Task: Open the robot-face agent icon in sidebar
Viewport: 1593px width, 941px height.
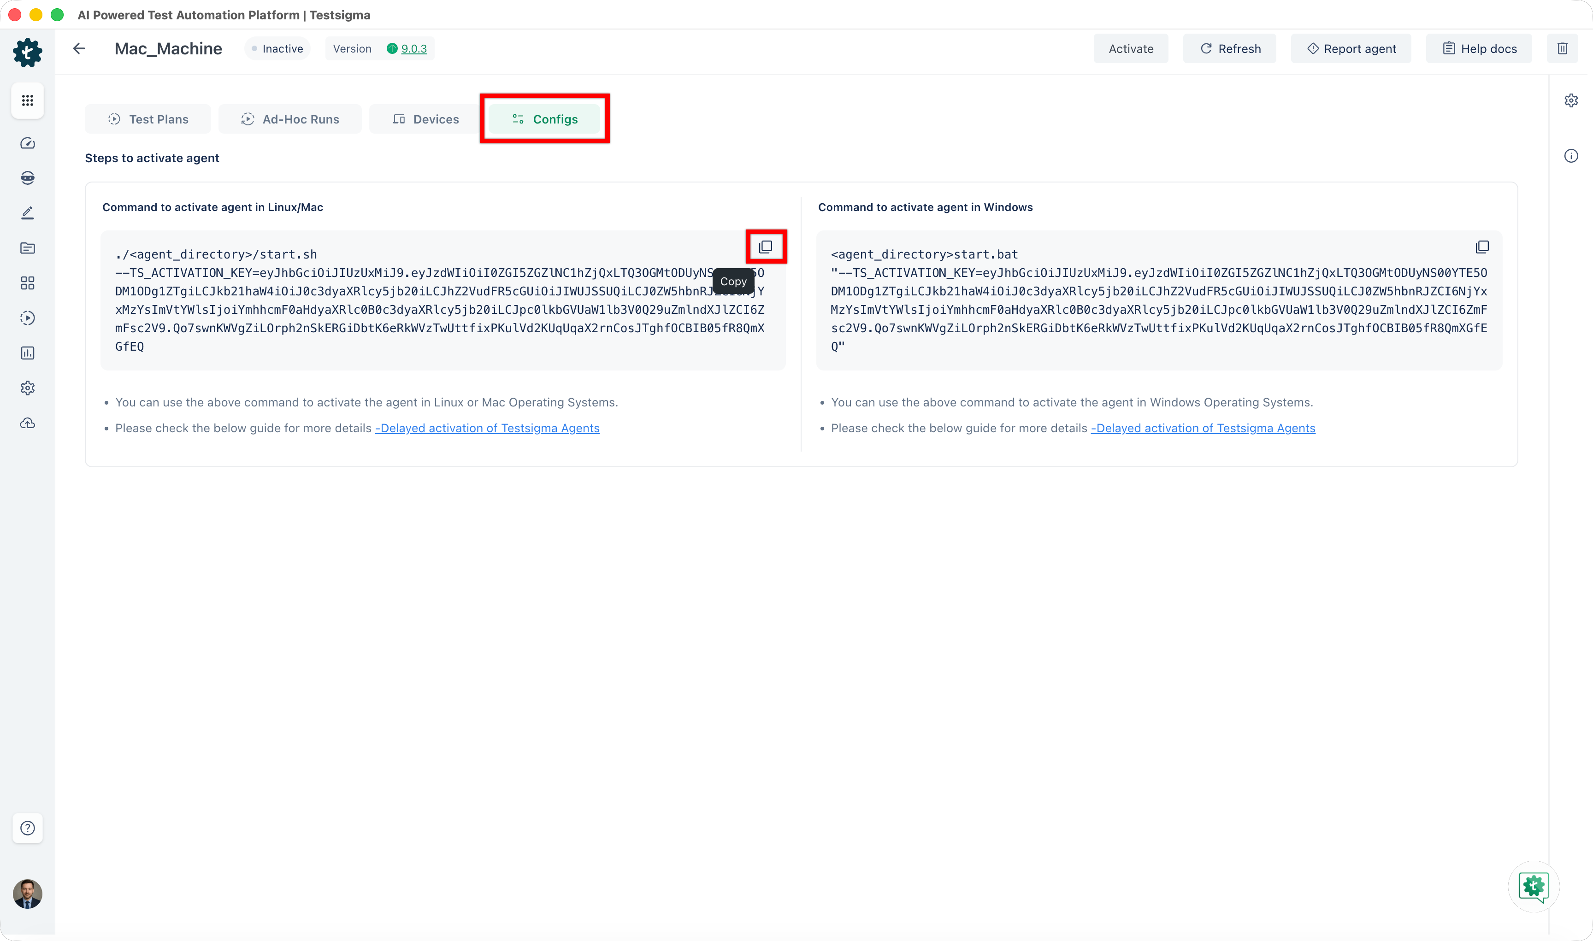Action: [27, 177]
